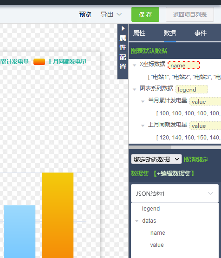Viewport: 221px width, 258px height.
Task: Expand the JSON结构1 dataset selector
Action: coord(175,193)
